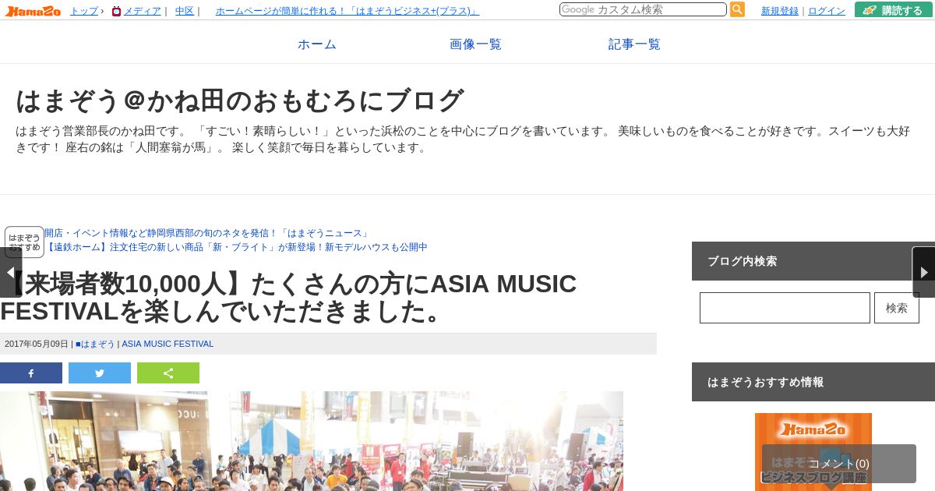
Task: Focus the ブログ内検索 text field
Action: 785,308
